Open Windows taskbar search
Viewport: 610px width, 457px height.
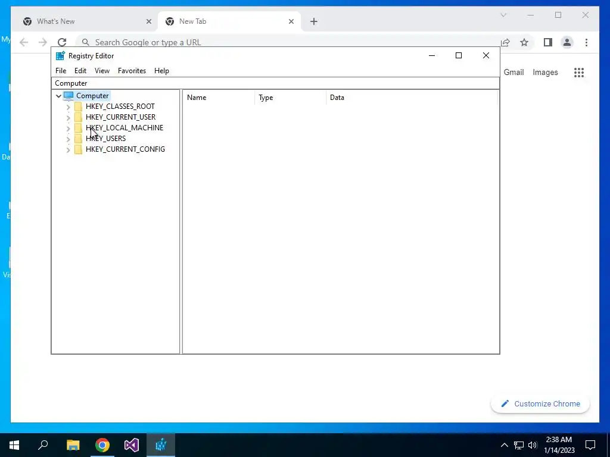(43, 445)
